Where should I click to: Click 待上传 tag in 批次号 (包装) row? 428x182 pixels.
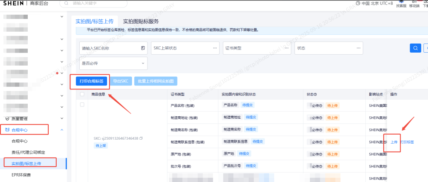[332, 166]
